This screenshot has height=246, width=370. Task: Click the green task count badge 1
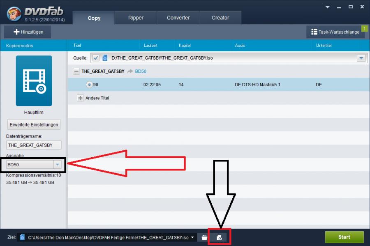(365, 29)
